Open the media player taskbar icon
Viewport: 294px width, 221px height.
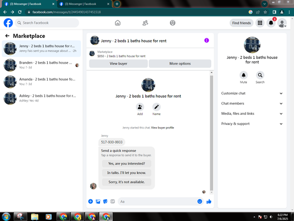48,217
